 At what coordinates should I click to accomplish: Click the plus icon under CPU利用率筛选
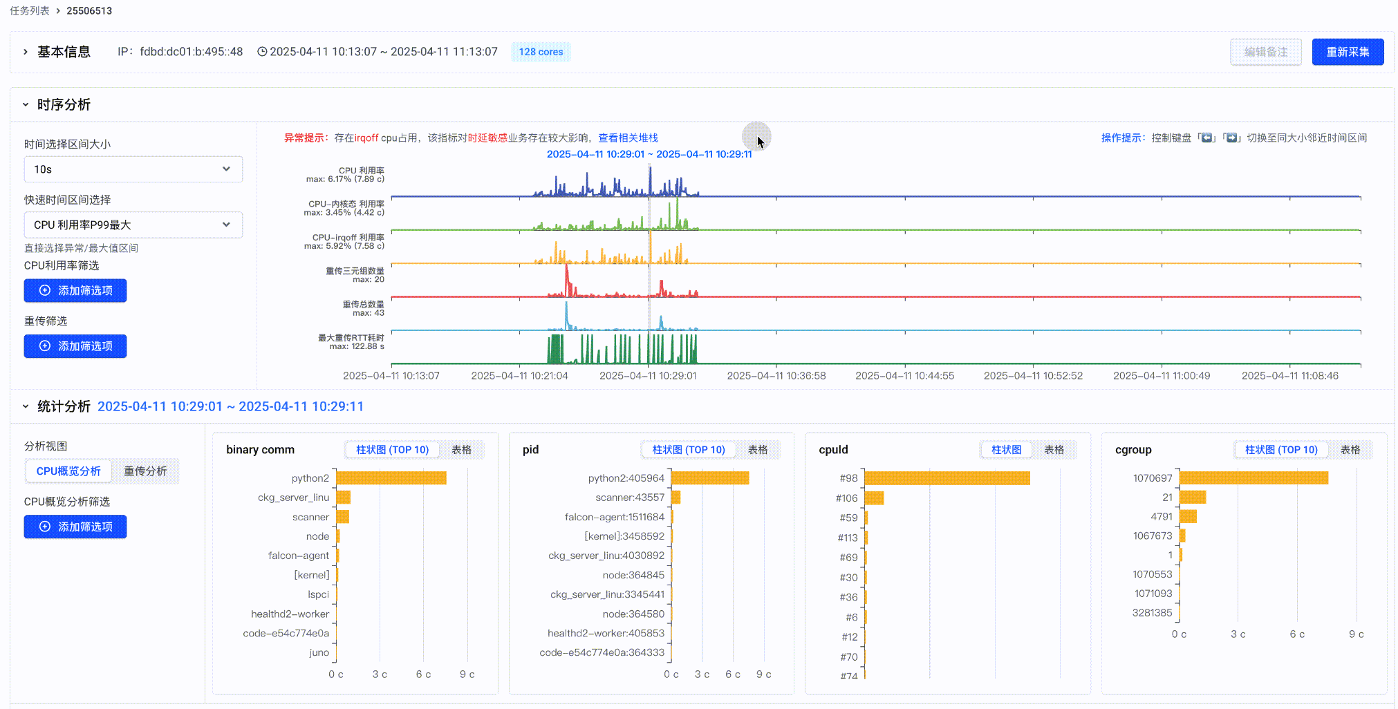tap(45, 291)
